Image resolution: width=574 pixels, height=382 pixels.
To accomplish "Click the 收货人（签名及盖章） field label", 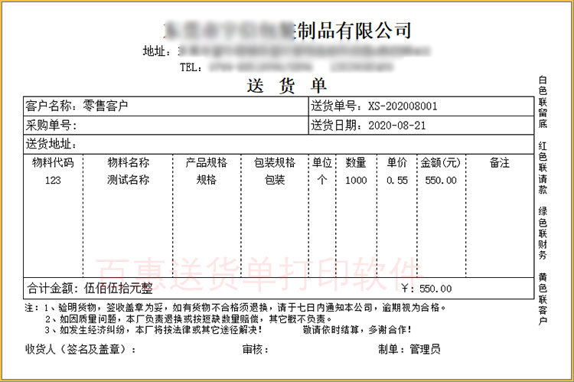I will (80, 349).
